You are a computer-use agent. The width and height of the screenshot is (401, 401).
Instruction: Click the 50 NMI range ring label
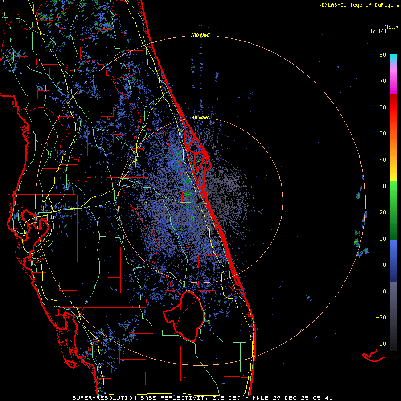200,118
